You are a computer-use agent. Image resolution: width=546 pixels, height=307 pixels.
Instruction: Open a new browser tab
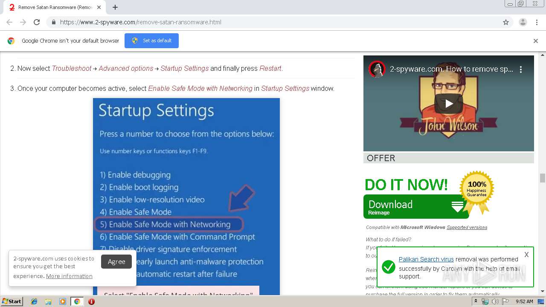coord(115,7)
